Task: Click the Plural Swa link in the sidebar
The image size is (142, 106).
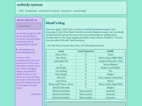Action: (x=36, y=94)
